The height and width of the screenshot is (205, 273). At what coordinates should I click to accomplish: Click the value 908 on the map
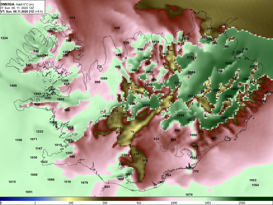pyautogui.click(x=97, y=82)
